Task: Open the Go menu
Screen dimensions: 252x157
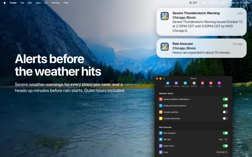Action: (x=46, y=3)
